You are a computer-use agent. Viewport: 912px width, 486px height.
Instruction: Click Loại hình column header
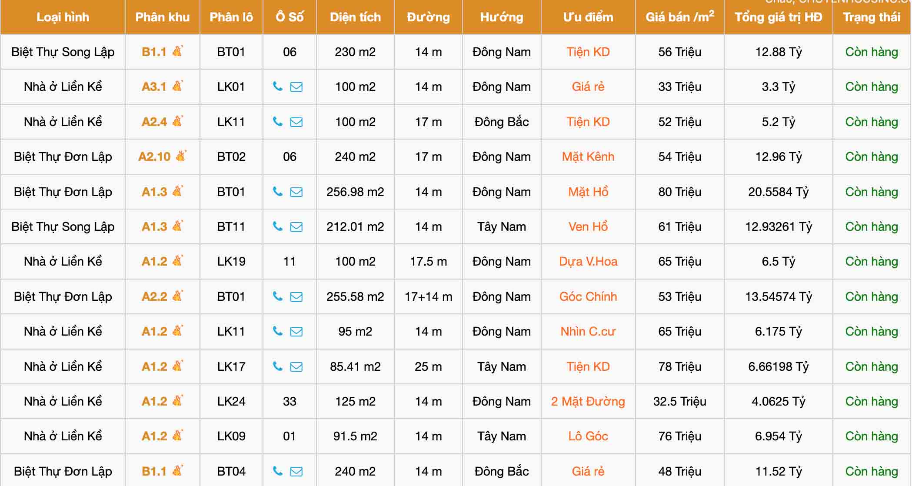tap(63, 17)
